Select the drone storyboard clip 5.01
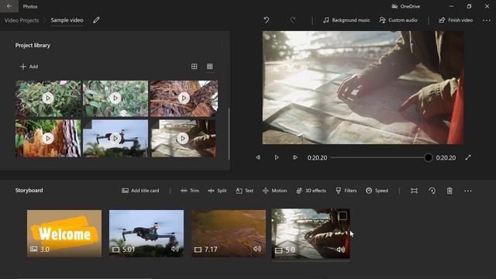The height and width of the screenshot is (279, 496). click(x=146, y=233)
